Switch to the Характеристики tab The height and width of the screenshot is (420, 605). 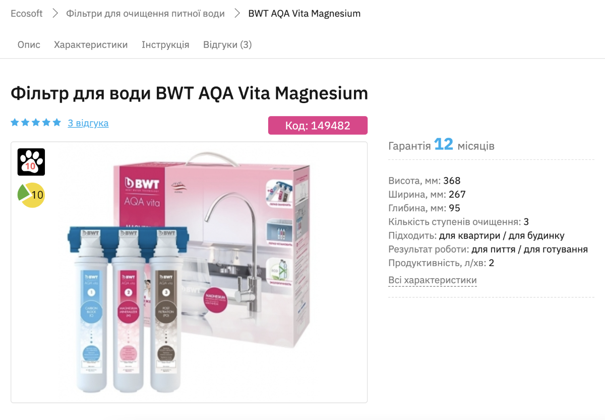(91, 45)
